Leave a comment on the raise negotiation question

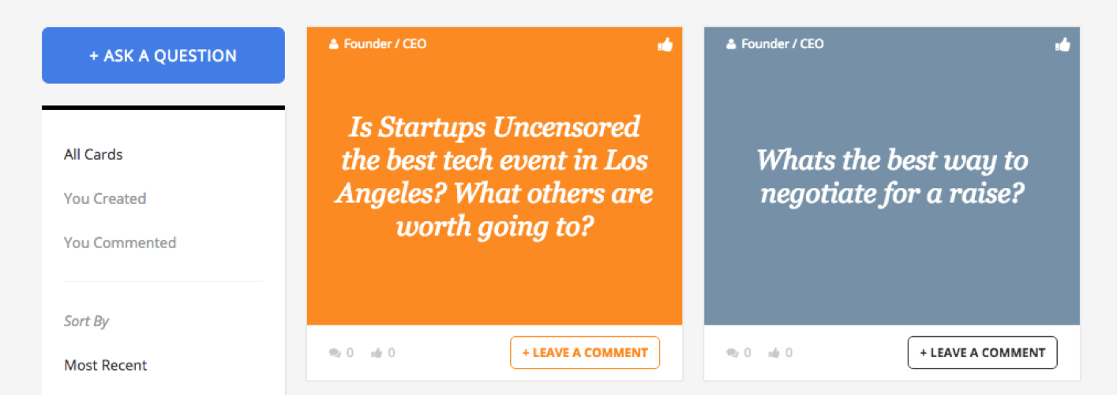[982, 352]
